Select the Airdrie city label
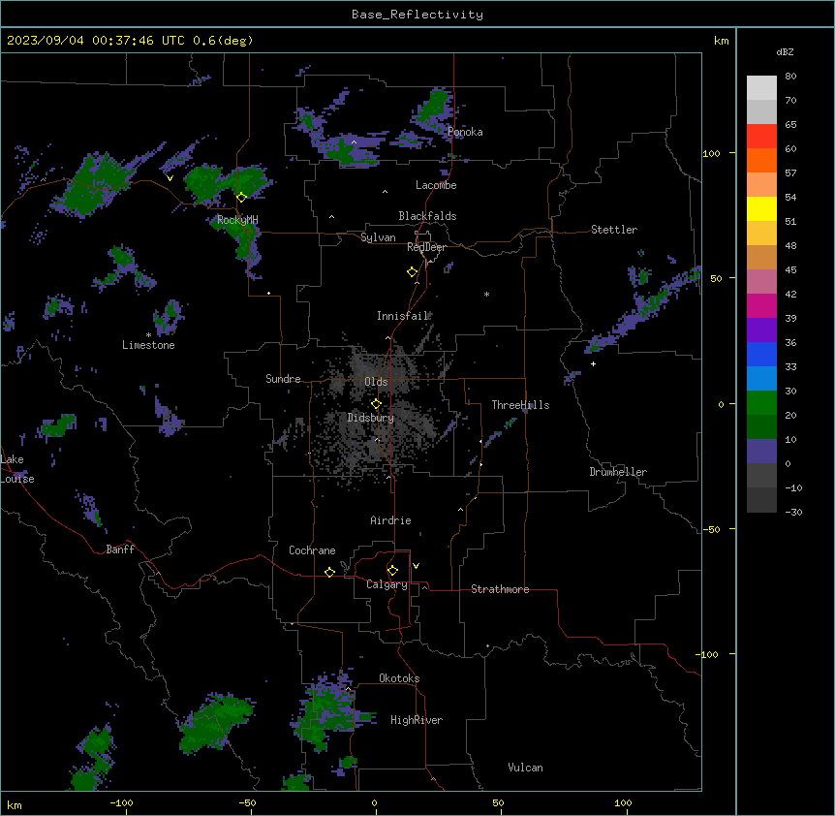This screenshot has height=816, width=835. 391,520
